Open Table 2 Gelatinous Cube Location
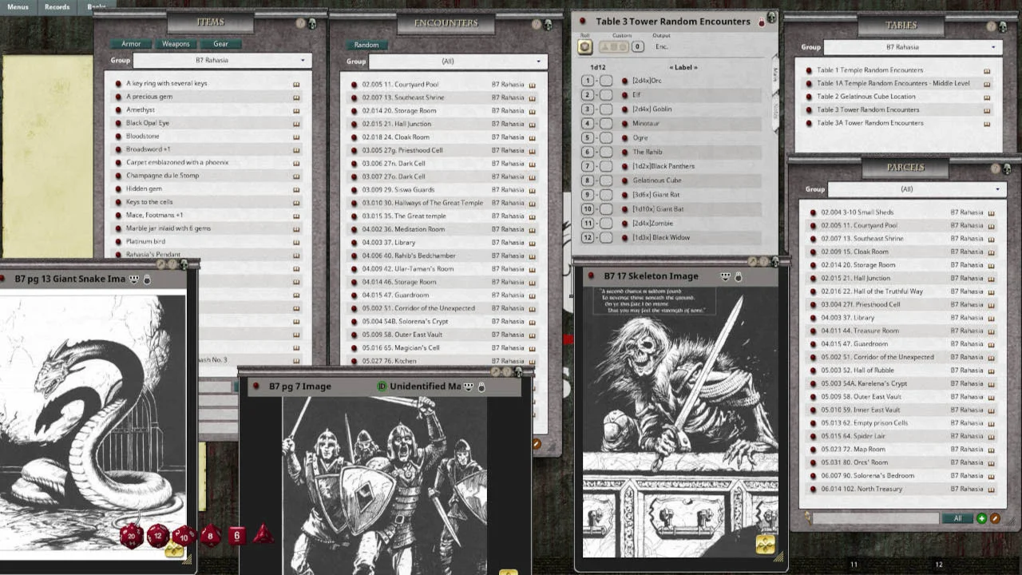1022x575 pixels. tap(866, 97)
